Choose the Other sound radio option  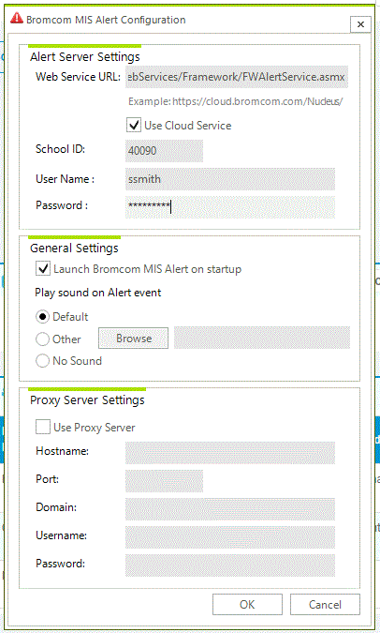(x=42, y=339)
